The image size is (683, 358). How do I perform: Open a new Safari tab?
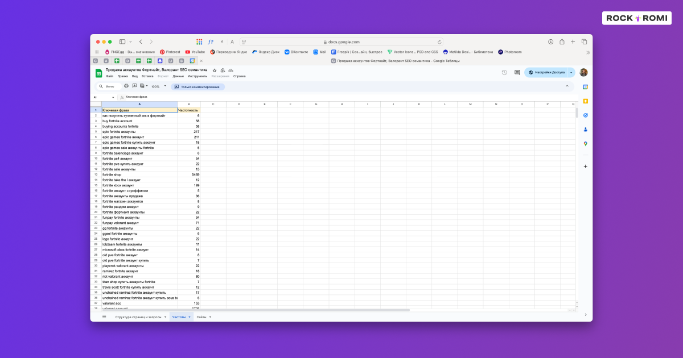pos(573,41)
